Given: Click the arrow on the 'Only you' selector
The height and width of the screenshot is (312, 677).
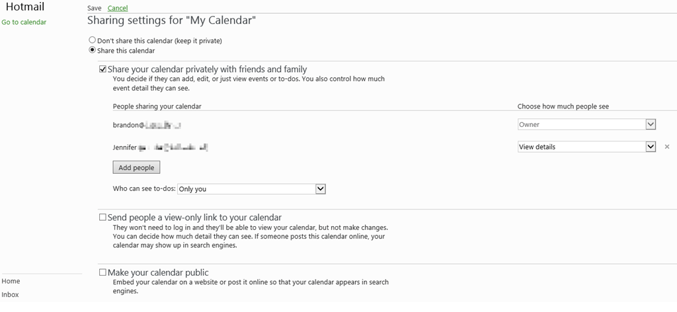Looking at the screenshot, I should (x=321, y=189).
